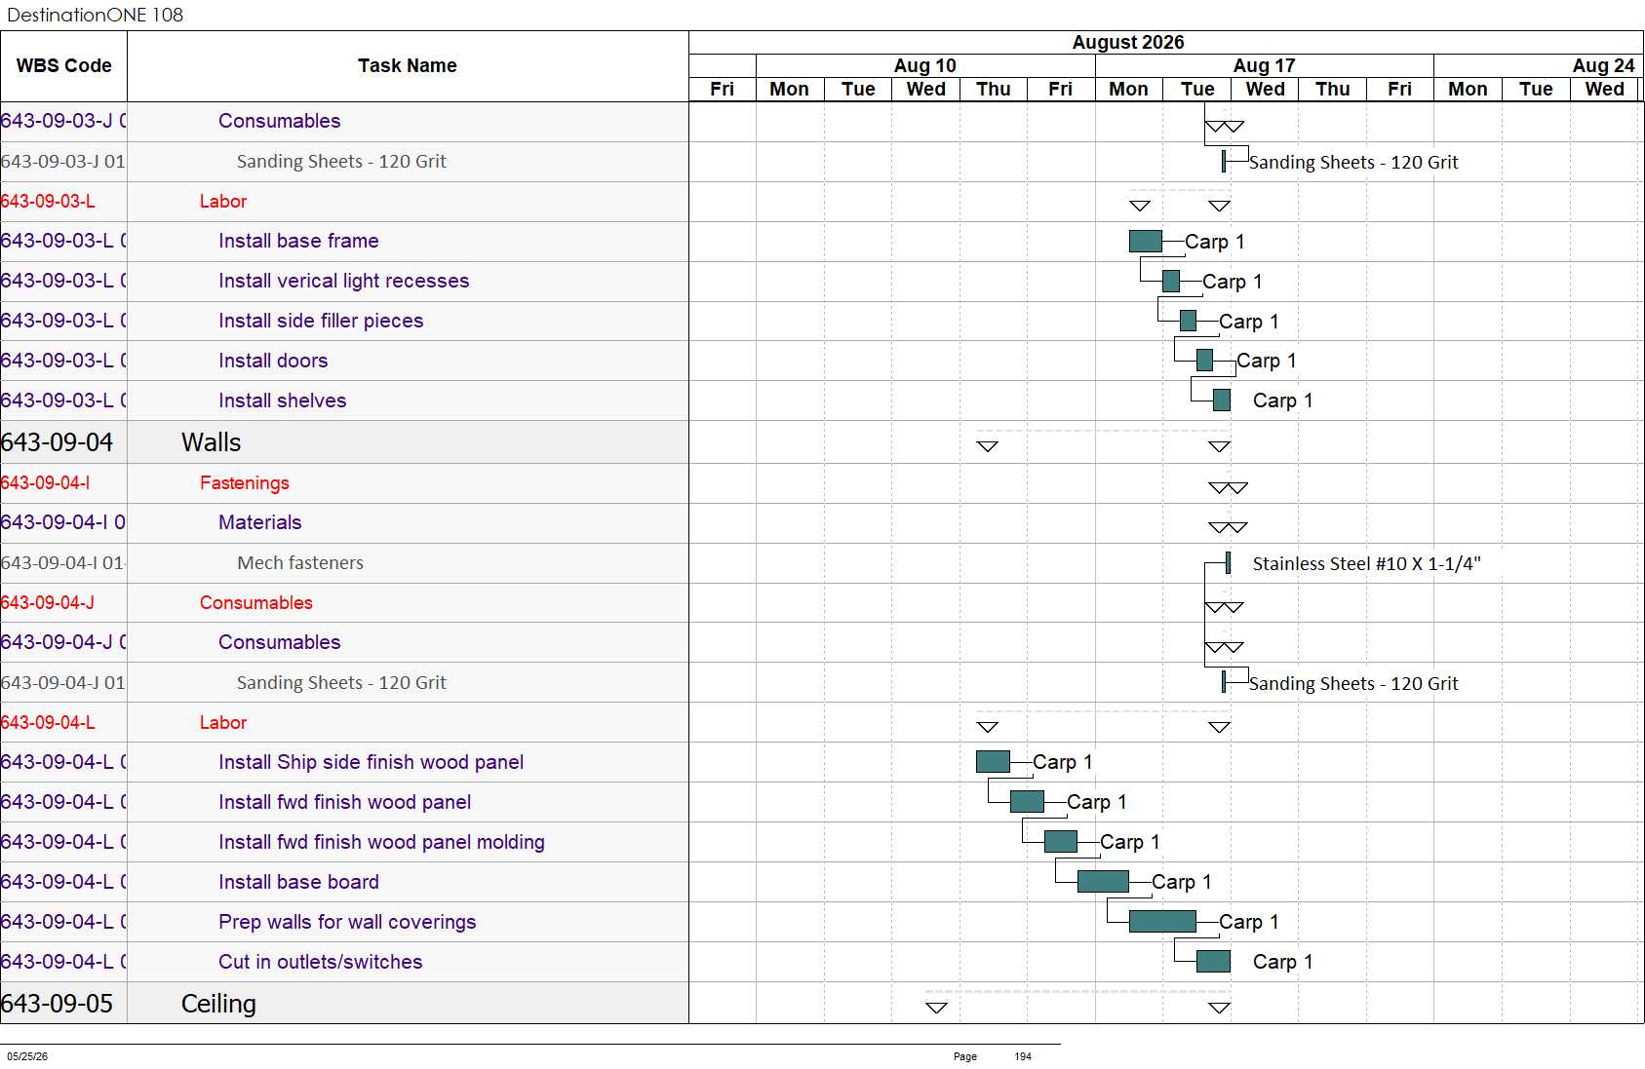
Task: Select the Stainless Steel #10 milestone marker
Action: (1228, 563)
